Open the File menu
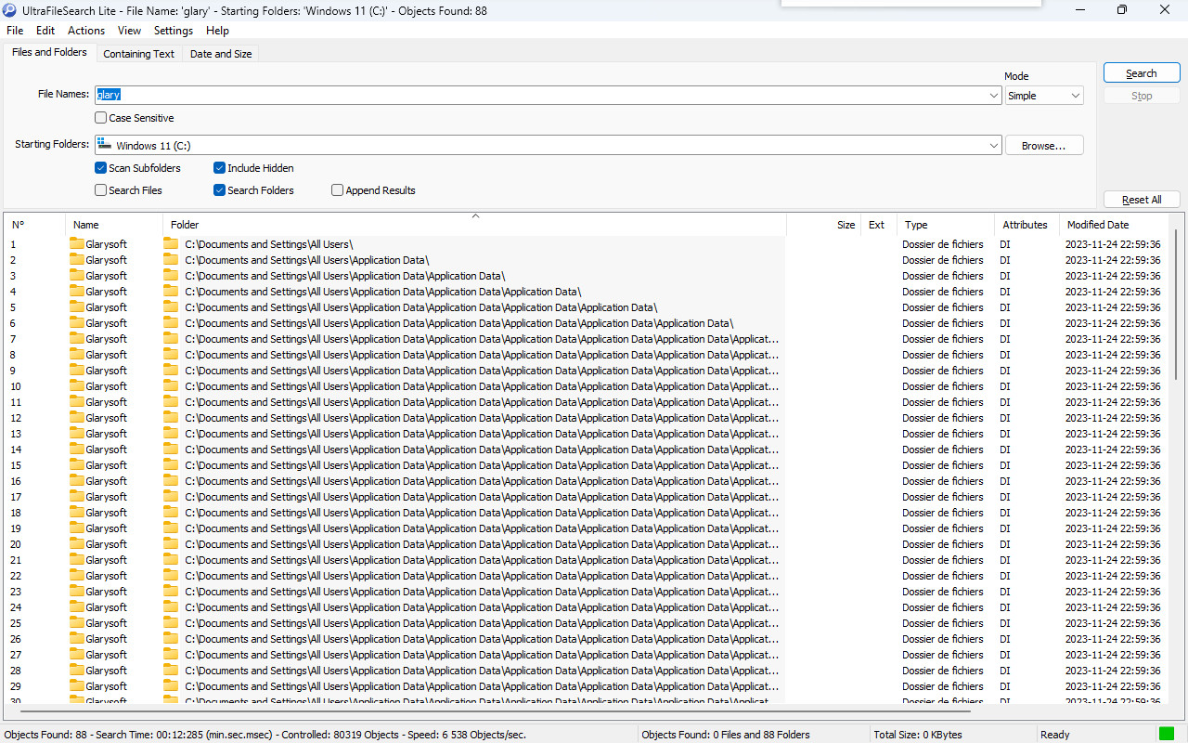The height and width of the screenshot is (743, 1188). [x=15, y=31]
